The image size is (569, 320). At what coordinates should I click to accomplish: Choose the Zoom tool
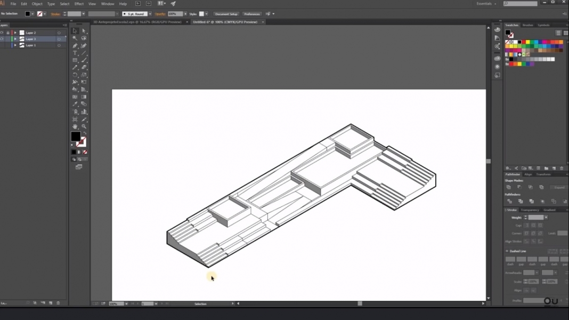pos(84,125)
